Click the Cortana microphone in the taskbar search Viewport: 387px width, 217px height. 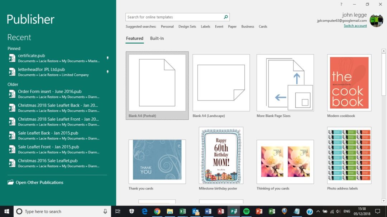pyautogui.click(x=106, y=211)
